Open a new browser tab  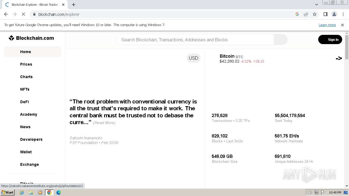(73, 5)
